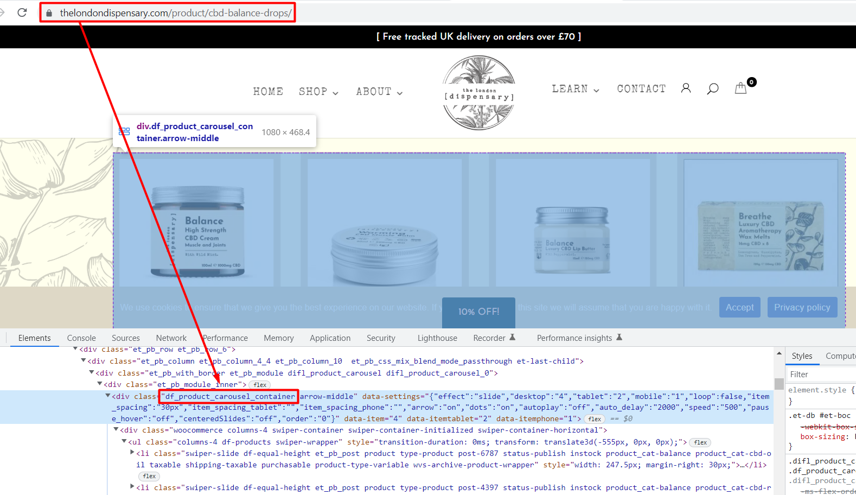
Task: Open the Computed pane tab
Action: (x=840, y=356)
